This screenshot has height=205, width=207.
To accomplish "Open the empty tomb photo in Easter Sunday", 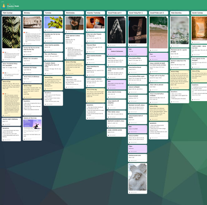I will [x=199, y=28].
